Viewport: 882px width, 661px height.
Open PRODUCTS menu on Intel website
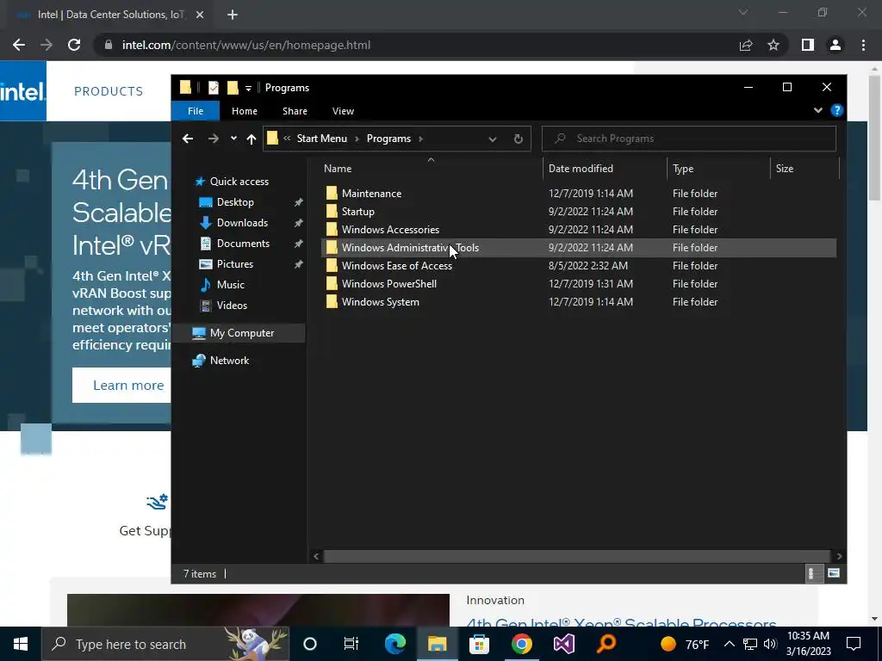(109, 91)
